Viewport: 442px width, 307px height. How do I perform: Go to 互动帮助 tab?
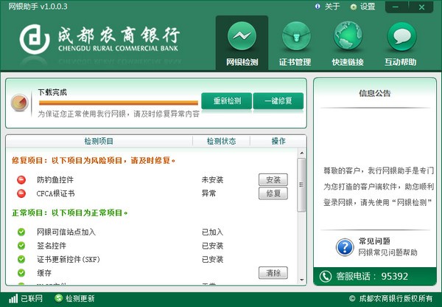[x=401, y=43]
